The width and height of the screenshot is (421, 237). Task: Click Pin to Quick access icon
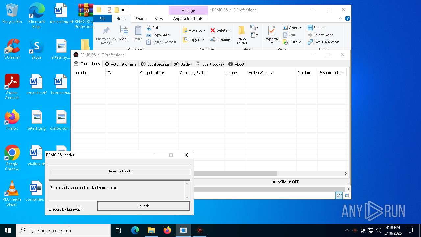coord(106,31)
